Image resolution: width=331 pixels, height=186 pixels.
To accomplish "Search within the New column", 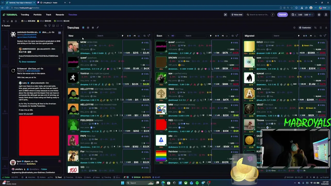I will (x=108, y=36).
